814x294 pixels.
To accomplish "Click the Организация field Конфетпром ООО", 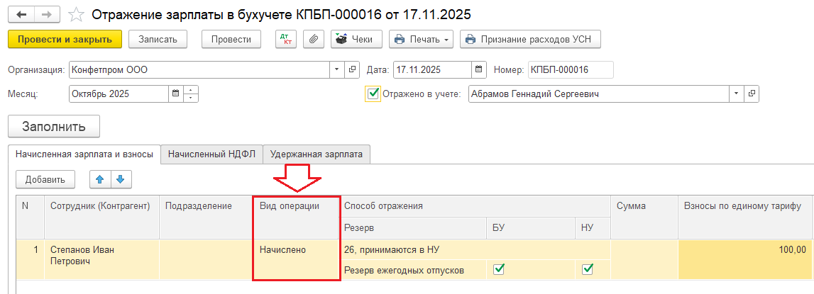I will point(199,69).
